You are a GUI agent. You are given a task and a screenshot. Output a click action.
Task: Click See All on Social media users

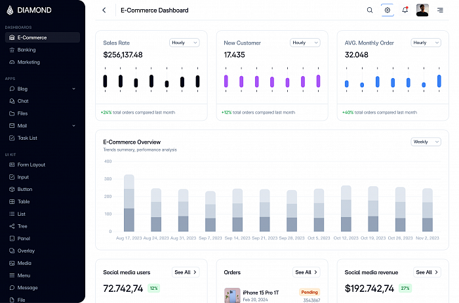coord(186,272)
